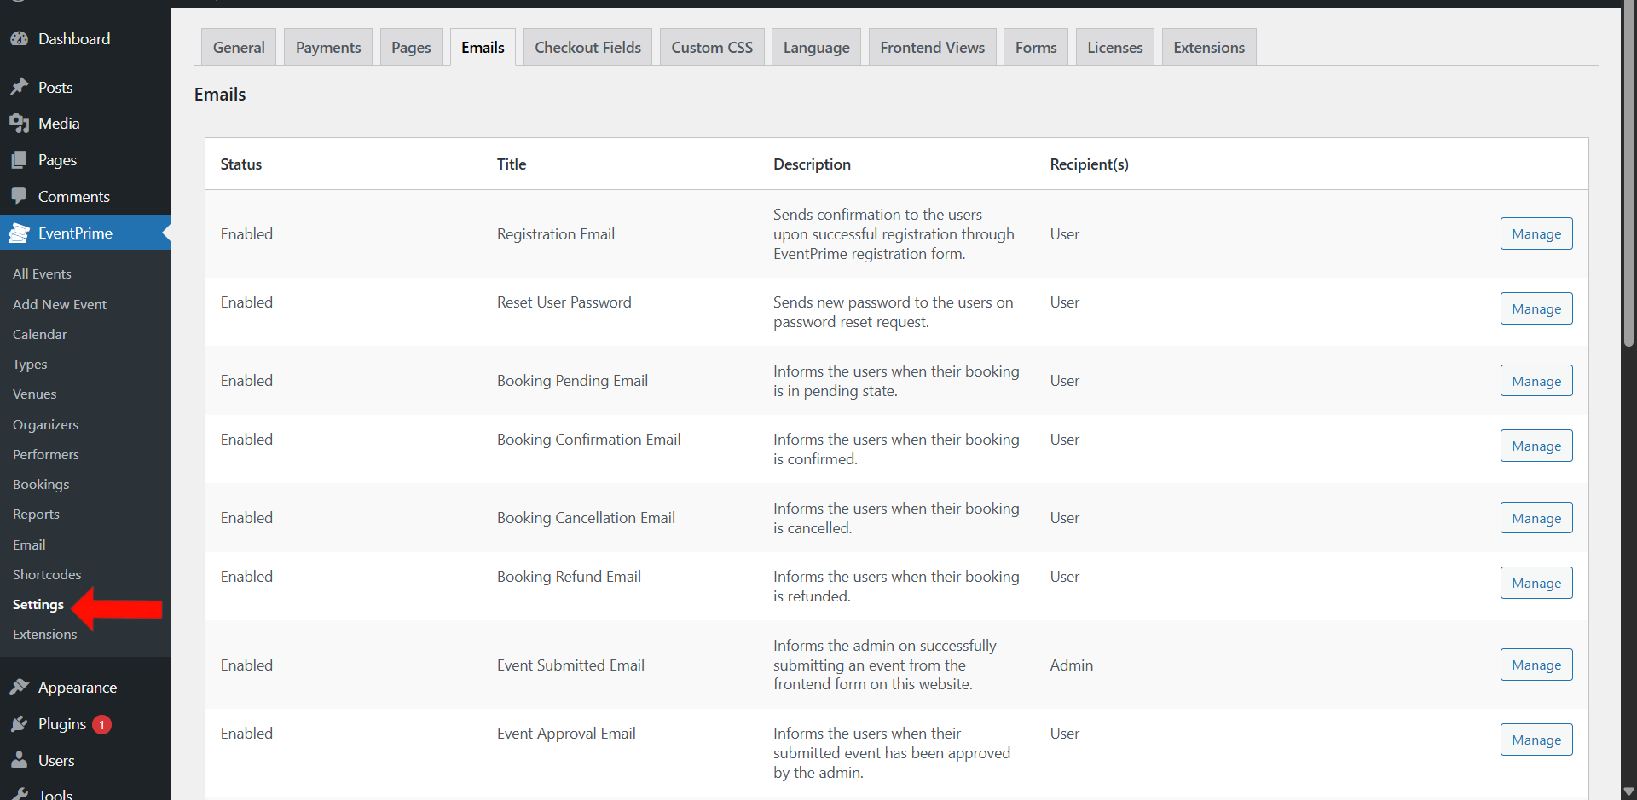Viewport: 1637px width, 800px height.
Task: Manage the Event Submitted Email
Action: point(1536,665)
